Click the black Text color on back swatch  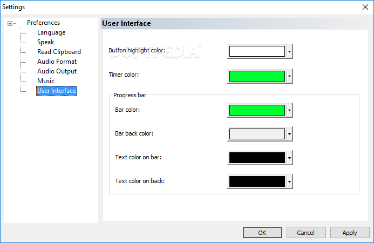257,181
